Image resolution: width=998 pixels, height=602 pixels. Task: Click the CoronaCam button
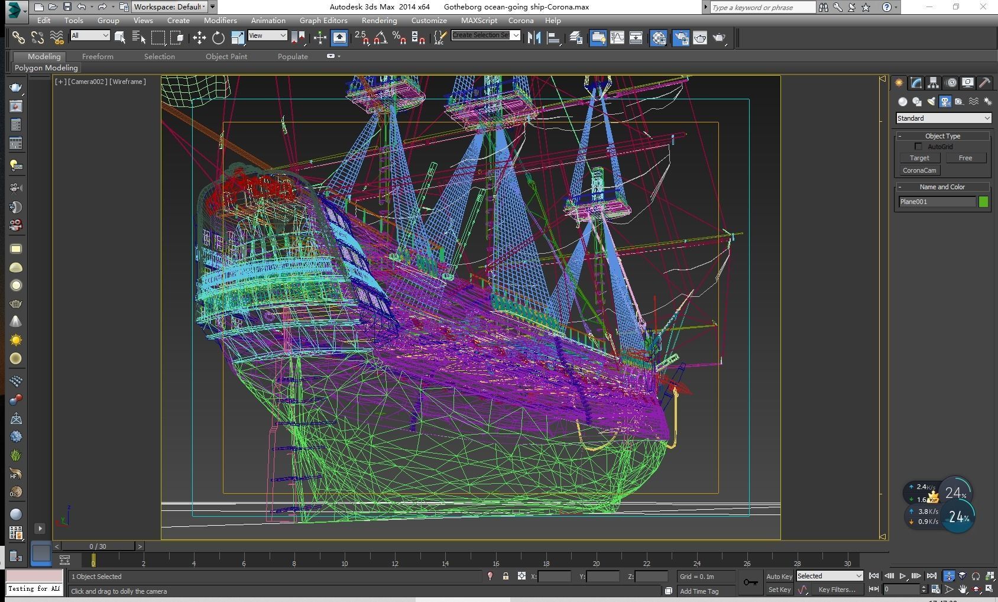tap(919, 170)
